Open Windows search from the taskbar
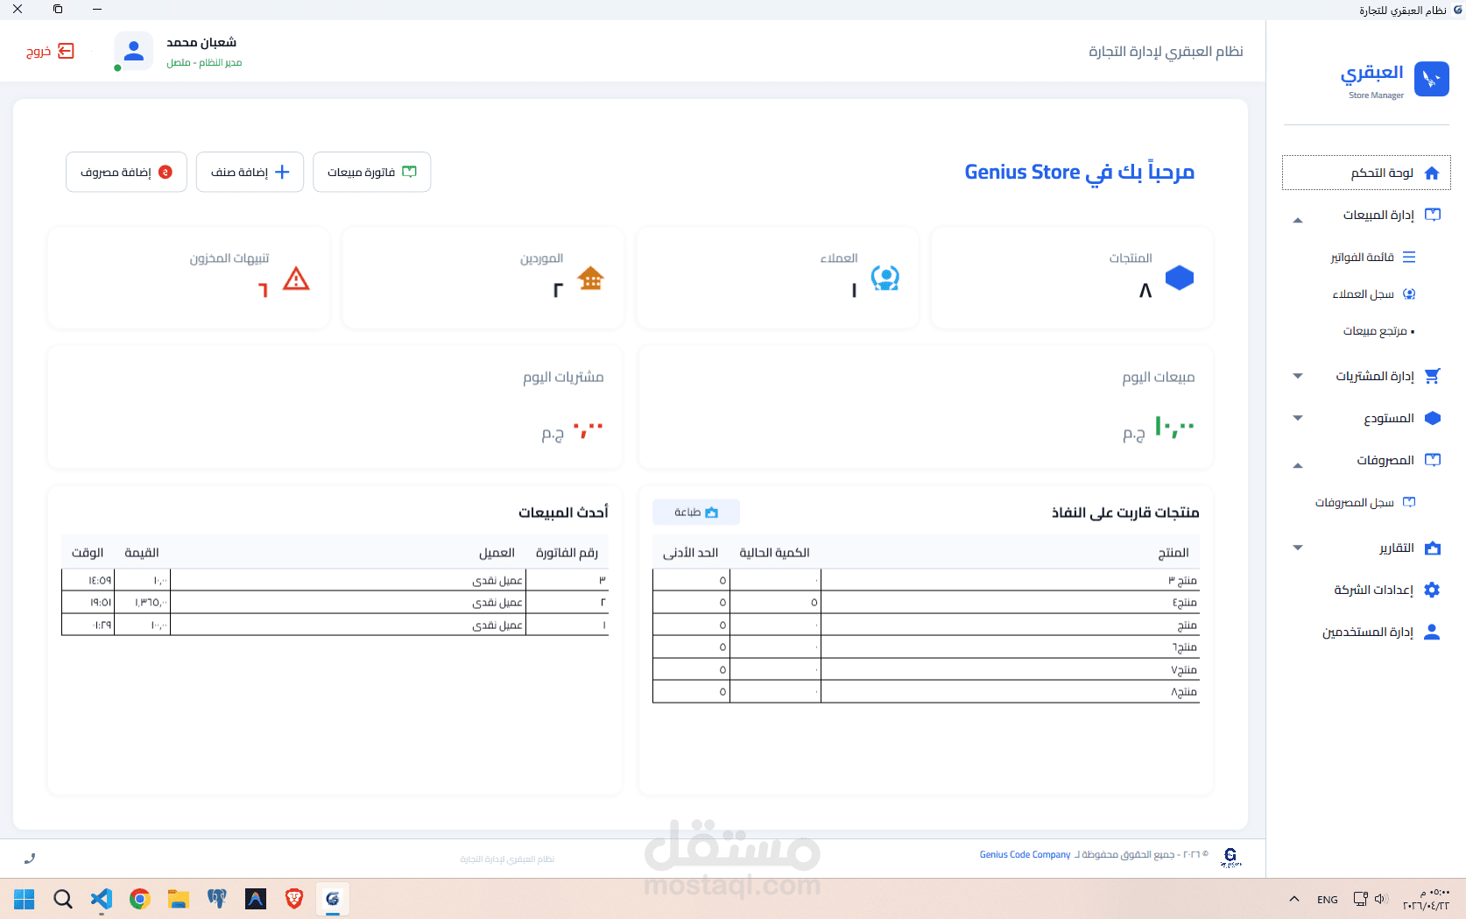This screenshot has height=919, width=1466. coord(63,899)
